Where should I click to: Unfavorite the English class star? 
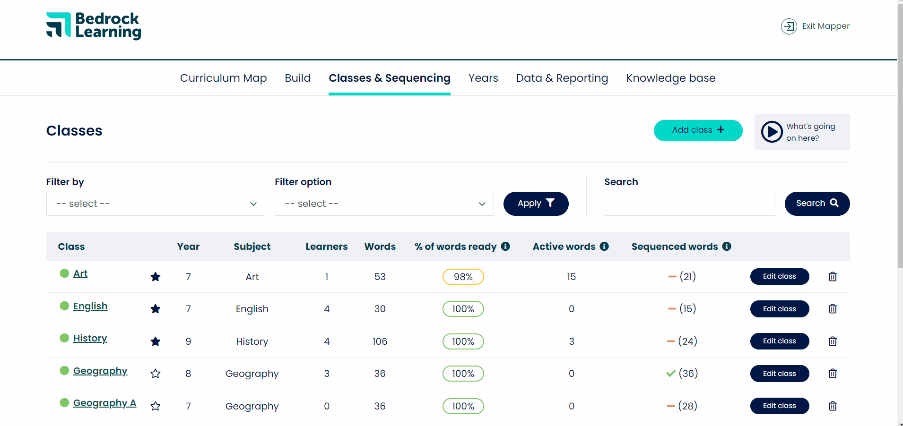156,309
